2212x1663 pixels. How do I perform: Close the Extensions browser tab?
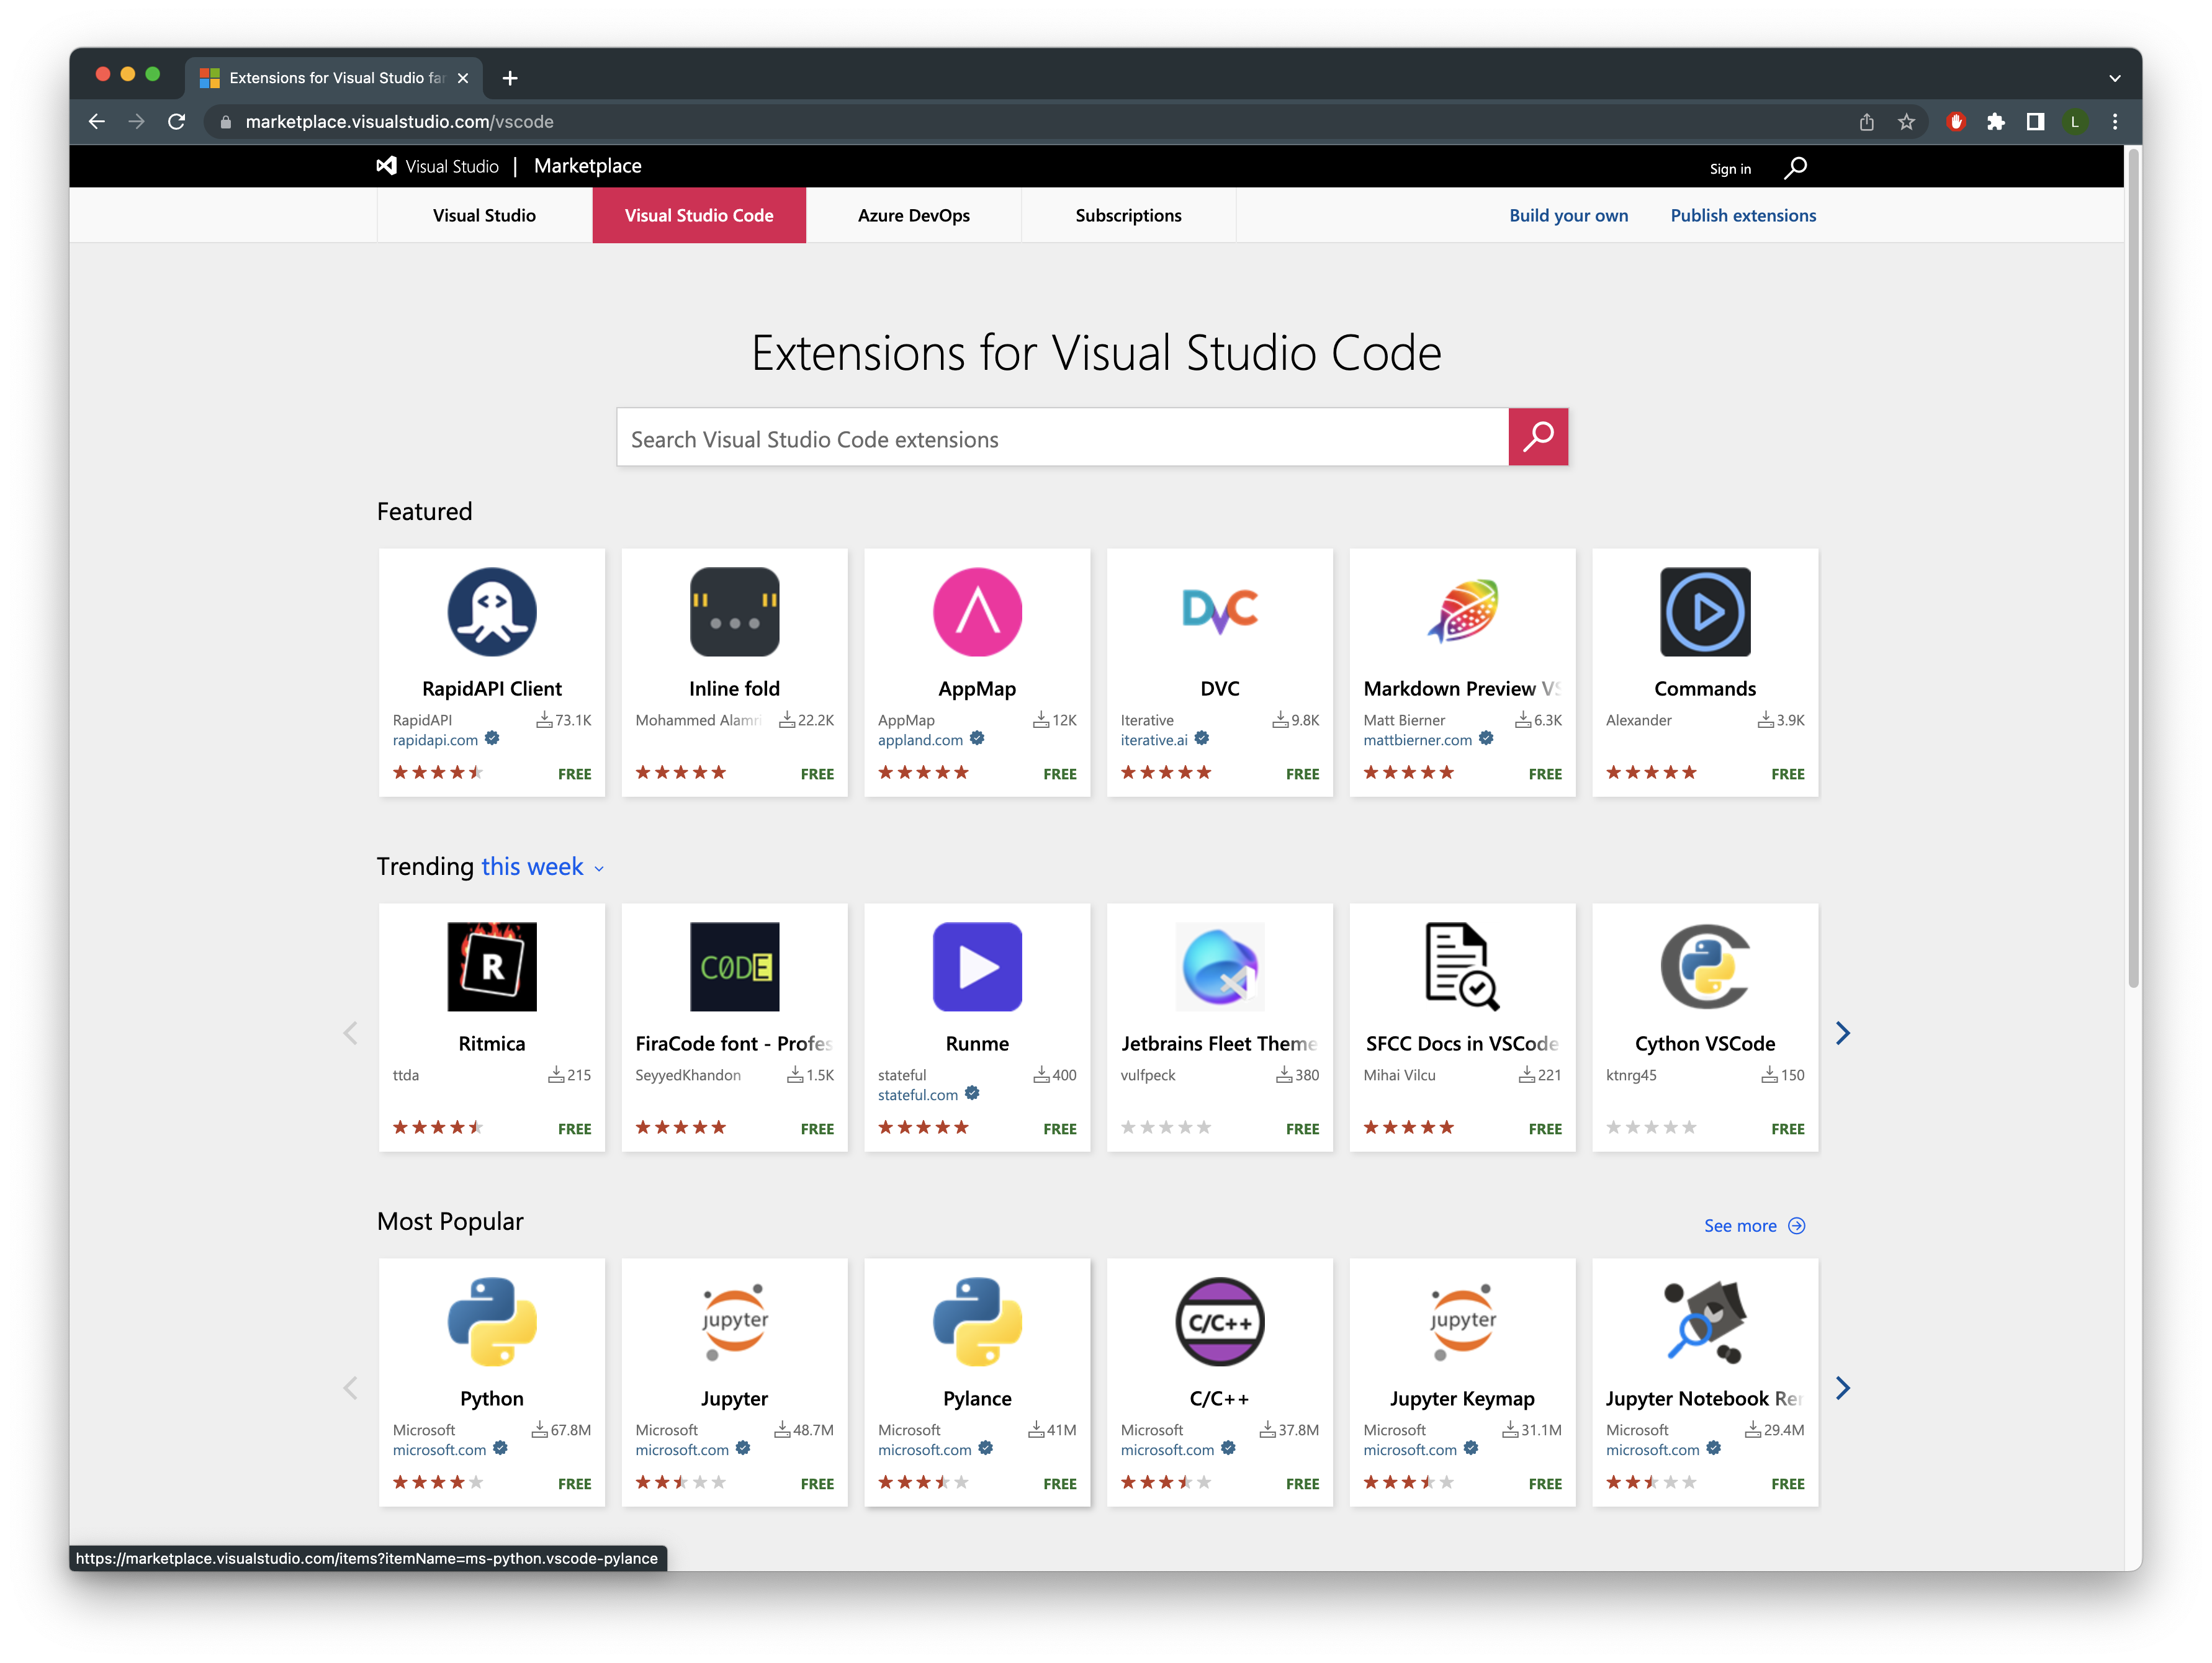[x=462, y=77]
